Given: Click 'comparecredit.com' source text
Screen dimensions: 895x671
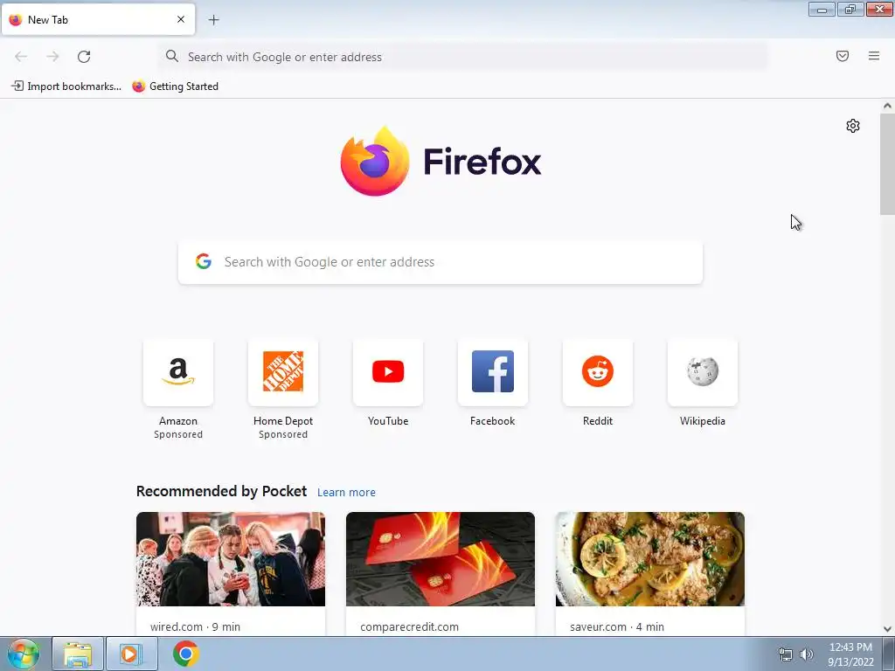Looking at the screenshot, I should [x=409, y=626].
